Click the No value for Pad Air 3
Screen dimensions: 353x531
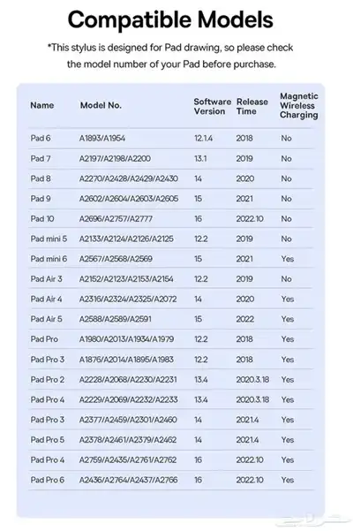point(286,279)
